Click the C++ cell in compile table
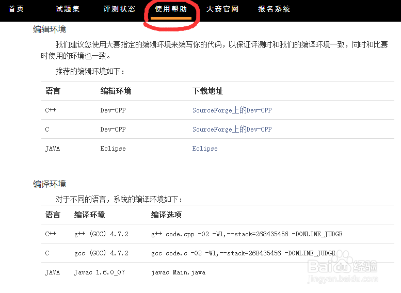This screenshot has height=293, width=401. [51, 234]
